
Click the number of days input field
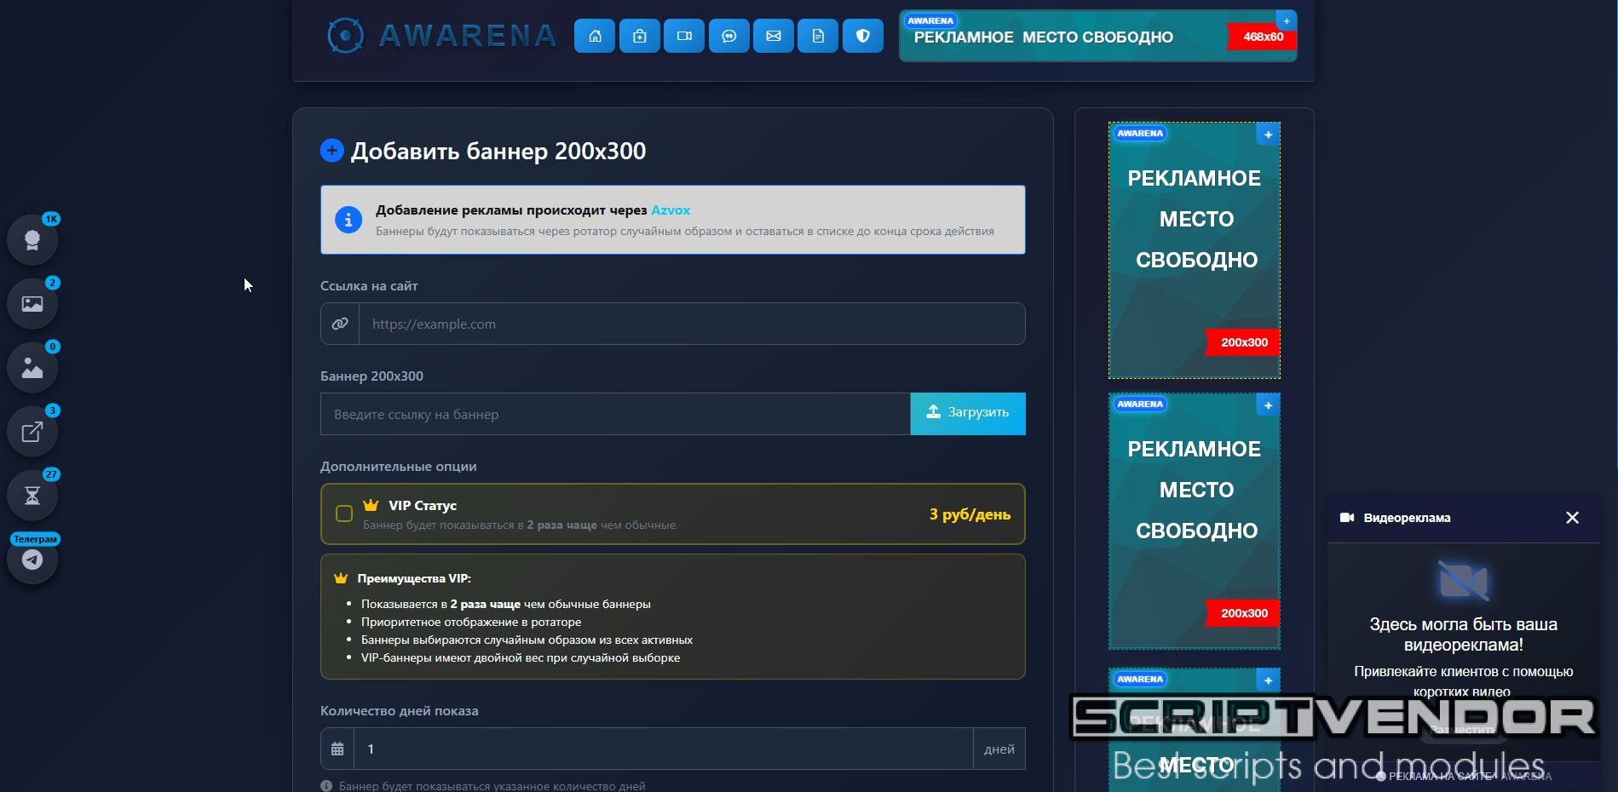pos(663,749)
